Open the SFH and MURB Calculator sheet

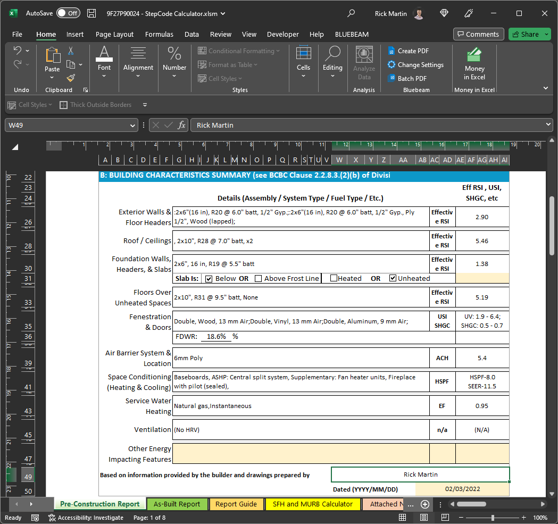(x=312, y=504)
